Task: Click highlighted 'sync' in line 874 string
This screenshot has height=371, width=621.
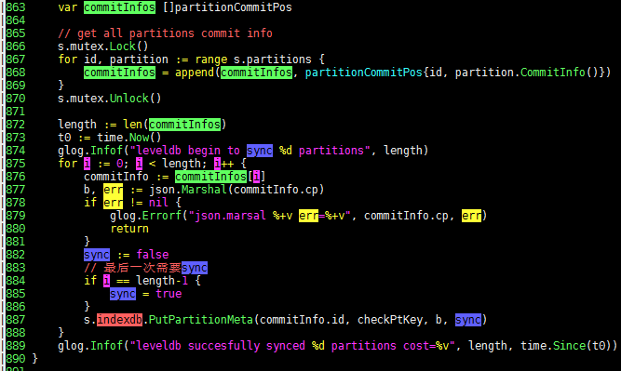Action: (260, 151)
